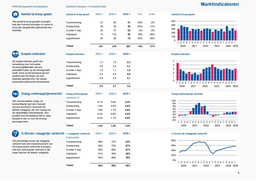The height and width of the screenshot is (181, 256).
Task: Click 2-onder-1-kap row label in vraagprijs verkocht table
Action: [73, 150]
